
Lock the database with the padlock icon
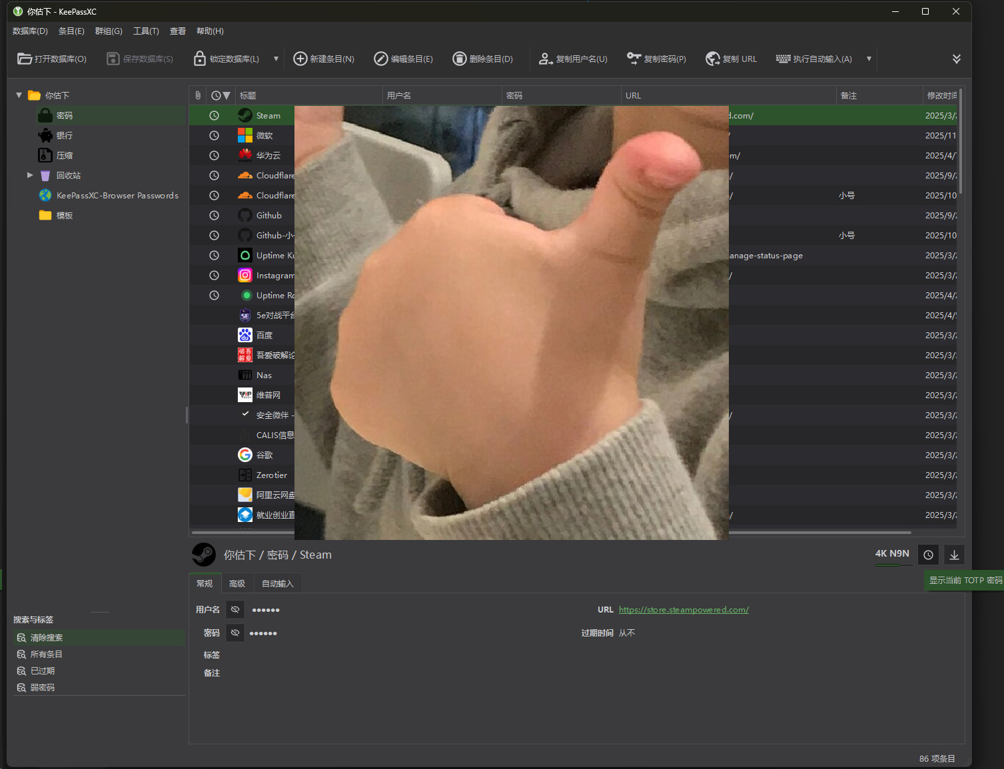pyautogui.click(x=199, y=59)
